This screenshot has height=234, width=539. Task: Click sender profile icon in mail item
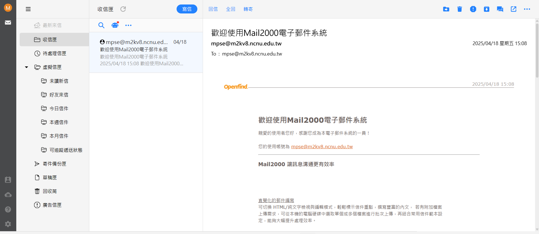[102, 42]
